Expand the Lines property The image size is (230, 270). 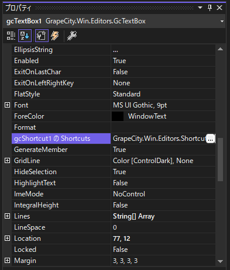coord(7,216)
